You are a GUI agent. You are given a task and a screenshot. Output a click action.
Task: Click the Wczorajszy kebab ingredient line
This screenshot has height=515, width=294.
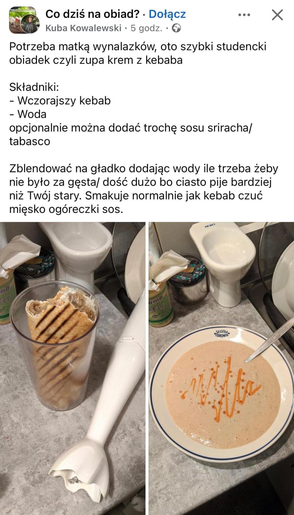pos(60,101)
